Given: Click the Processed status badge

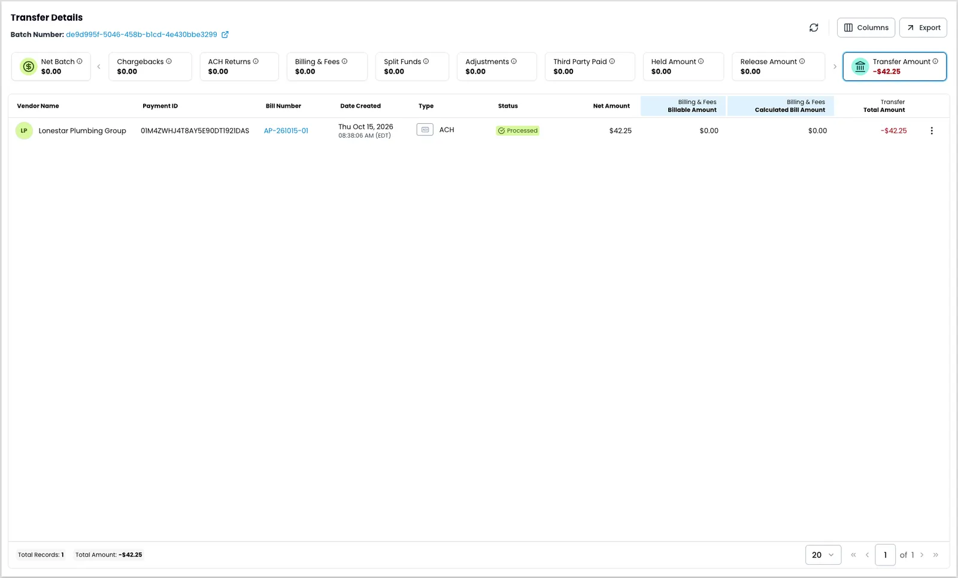Looking at the screenshot, I should pyautogui.click(x=518, y=130).
